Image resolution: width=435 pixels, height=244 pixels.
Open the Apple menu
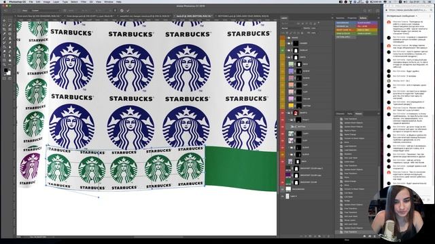click(4, 1)
